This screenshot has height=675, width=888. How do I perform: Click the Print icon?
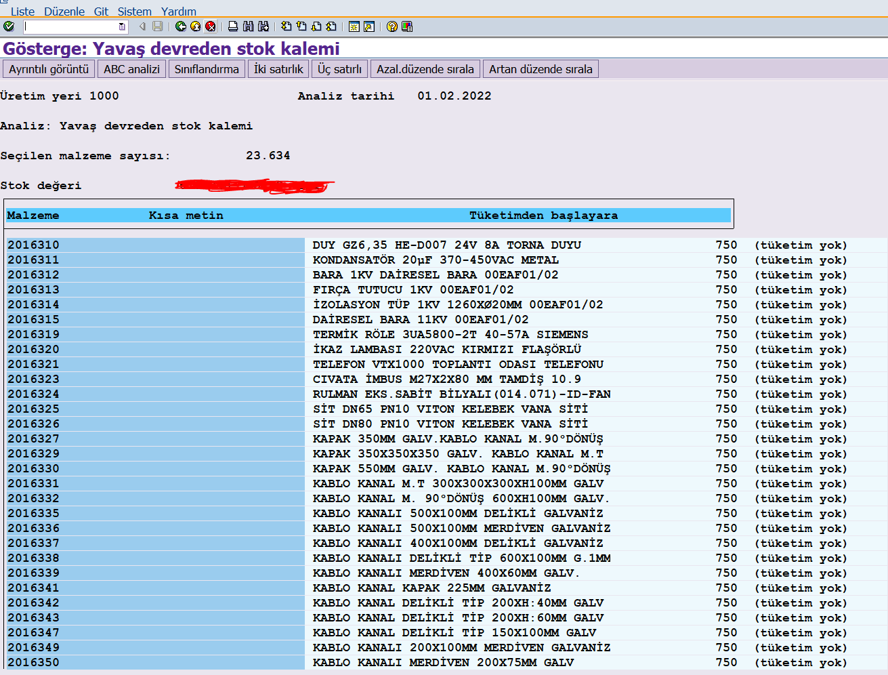pos(233,26)
